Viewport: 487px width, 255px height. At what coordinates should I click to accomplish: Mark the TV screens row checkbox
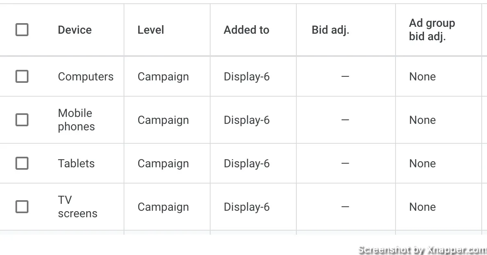(22, 207)
